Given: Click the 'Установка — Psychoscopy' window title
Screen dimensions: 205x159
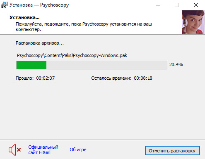Looking at the screenshot, I should pyautogui.click(x=39, y=5).
